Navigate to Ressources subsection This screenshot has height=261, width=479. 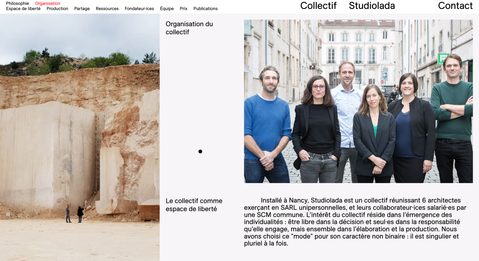[x=107, y=9]
